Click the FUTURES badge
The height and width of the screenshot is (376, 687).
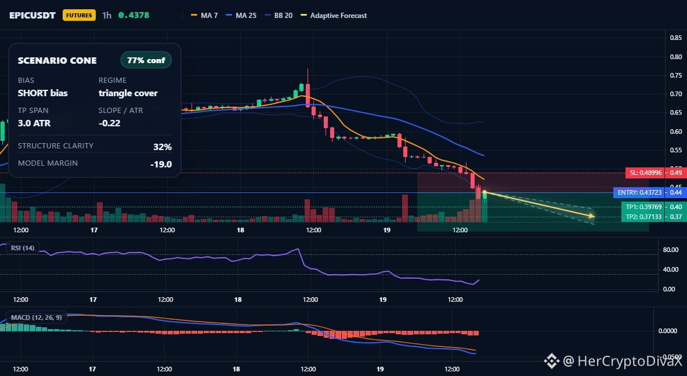tap(79, 15)
